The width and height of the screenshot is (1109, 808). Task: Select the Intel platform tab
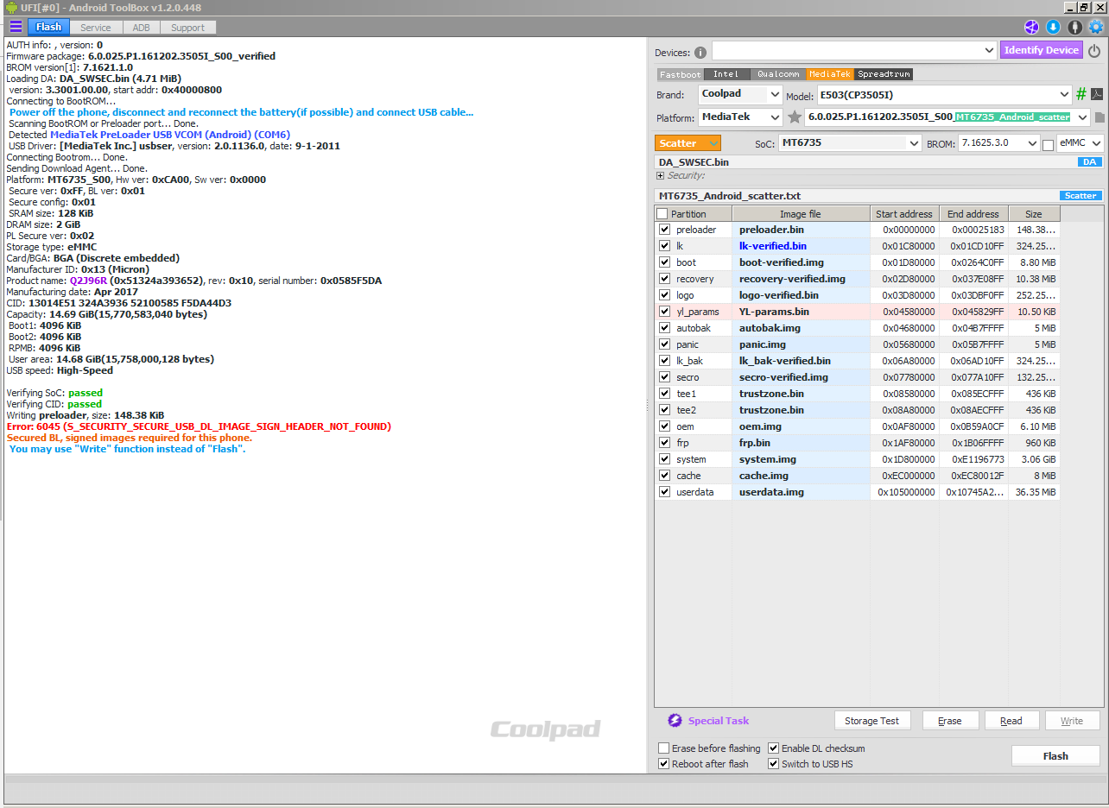pos(726,74)
